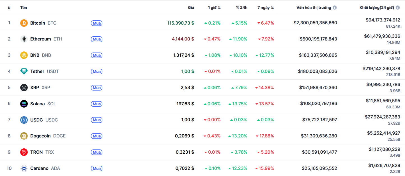Click the XRP black logo icon

click(x=24, y=88)
